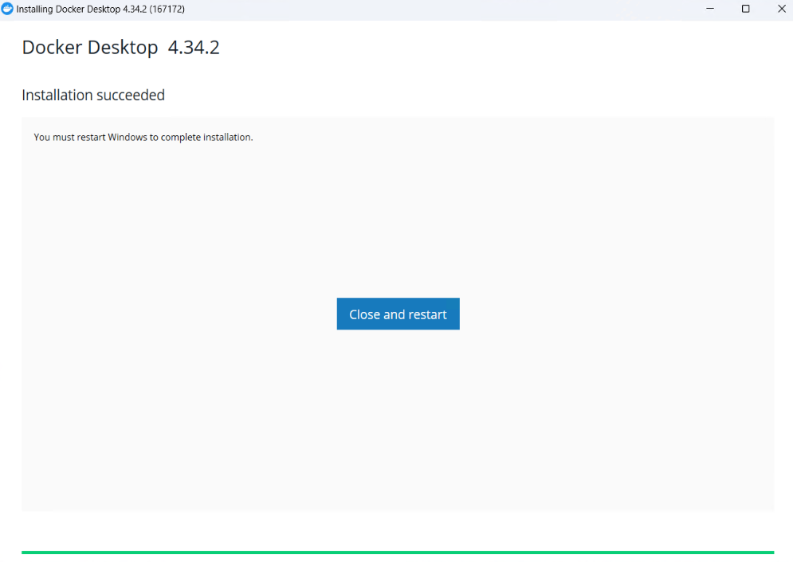This screenshot has height=562, width=793.
Task: Click the green installation progress bar
Action: [x=397, y=552]
